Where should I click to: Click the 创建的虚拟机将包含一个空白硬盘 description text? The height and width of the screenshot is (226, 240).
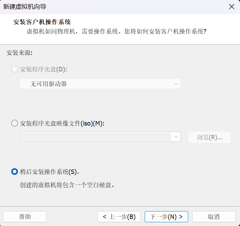coord(67,185)
